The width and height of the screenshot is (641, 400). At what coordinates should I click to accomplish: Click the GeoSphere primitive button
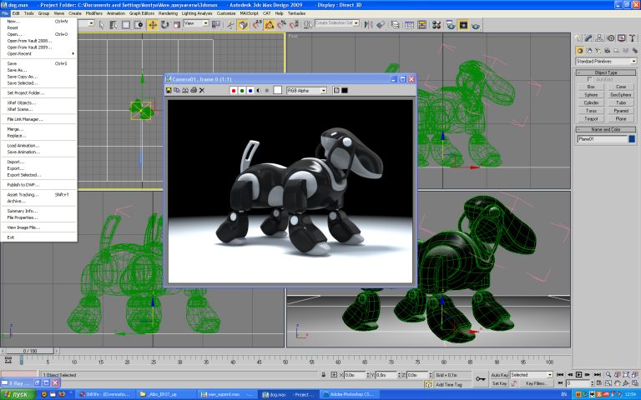(621, 95)
